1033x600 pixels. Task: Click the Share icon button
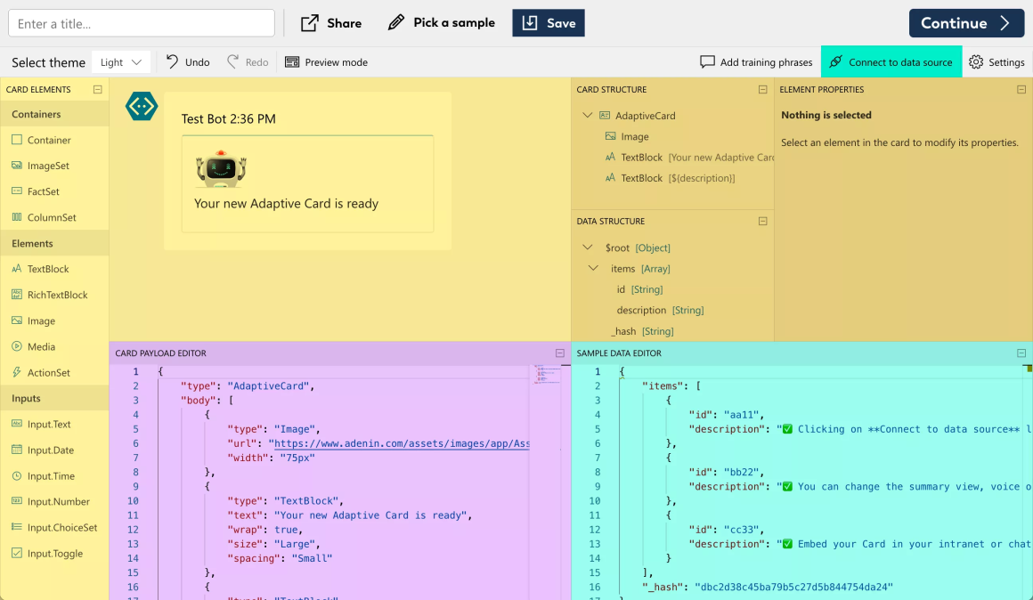(x=330, y=23)
